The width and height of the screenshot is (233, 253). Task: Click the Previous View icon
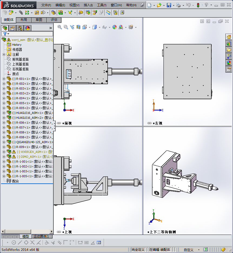(x=72, y=27)
